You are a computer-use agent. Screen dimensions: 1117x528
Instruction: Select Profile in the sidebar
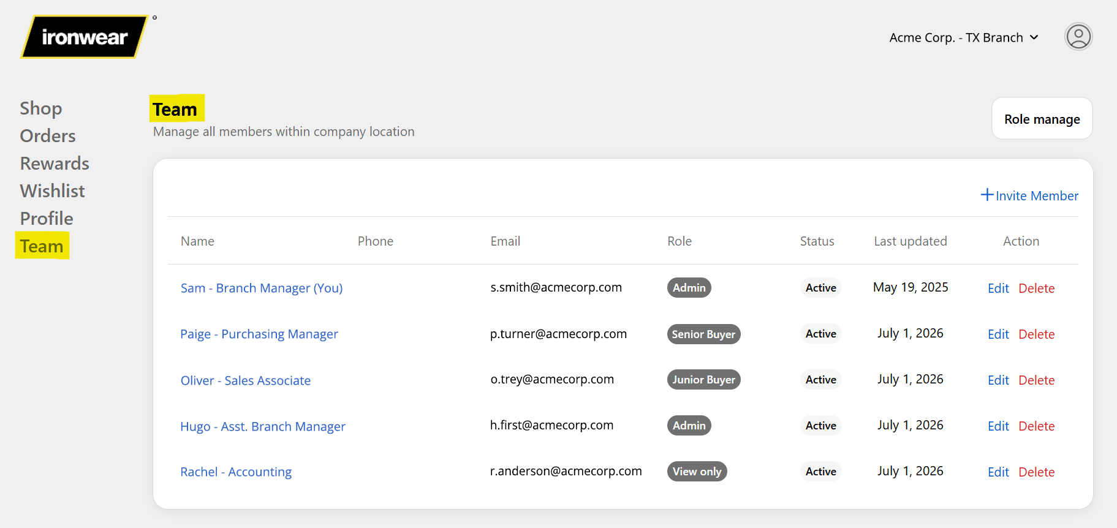(47, 219)
